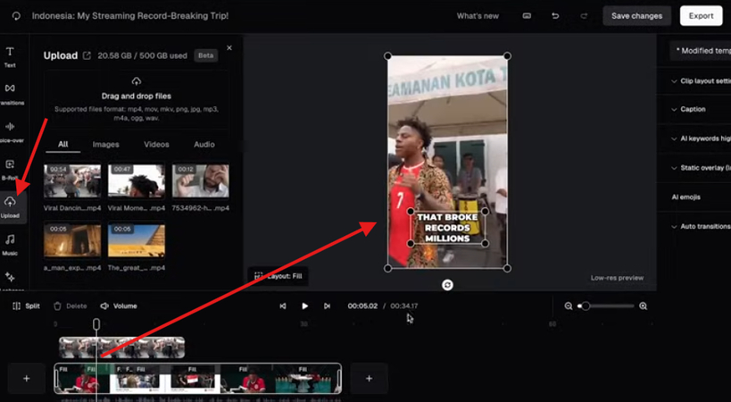This screenshot has height=402, width=731.
Task: Expand the Static overlay section
Action: 701,168
